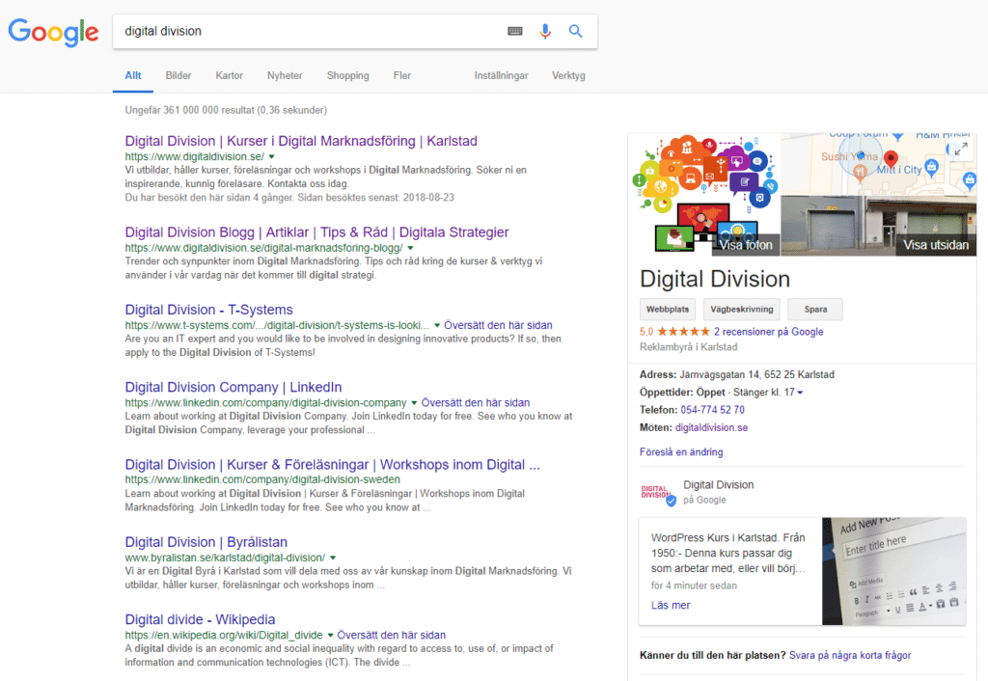Open Digital Division Company LinkedIn result
This screenshot has height=681, width=988.
tap(233, 388)
